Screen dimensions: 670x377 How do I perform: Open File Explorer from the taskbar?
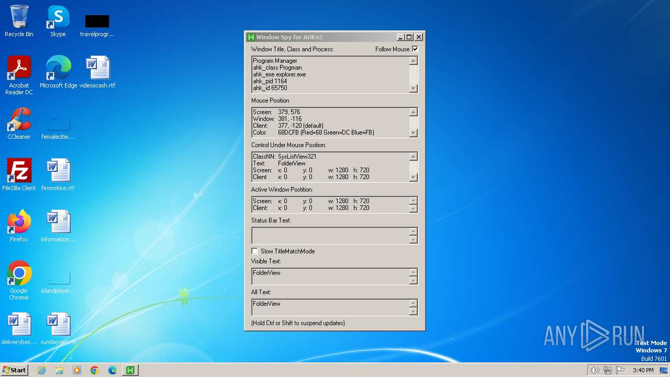coord(59,370)
